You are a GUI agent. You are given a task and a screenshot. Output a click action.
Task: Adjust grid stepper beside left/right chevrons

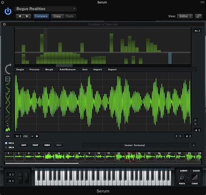188,136
